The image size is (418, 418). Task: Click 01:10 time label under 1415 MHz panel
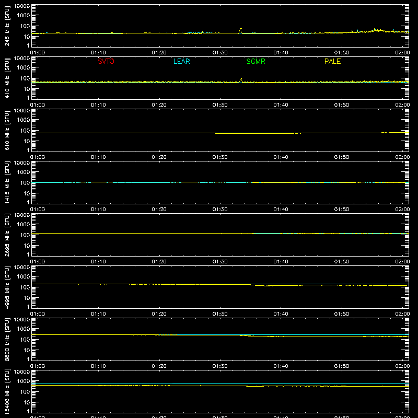click(x=98, y=210)
